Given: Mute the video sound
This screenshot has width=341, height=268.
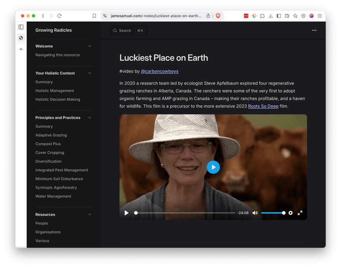Looking at the screenshot, I should coord(255,213).
